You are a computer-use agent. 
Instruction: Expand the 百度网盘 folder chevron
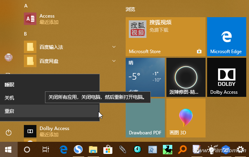pos(114,61)
